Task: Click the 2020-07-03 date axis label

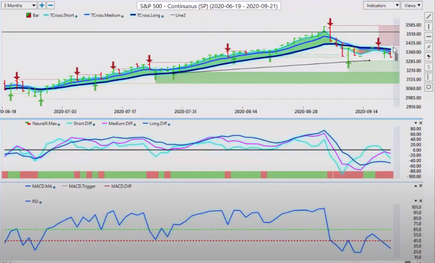Action: (x=65, y=112)
